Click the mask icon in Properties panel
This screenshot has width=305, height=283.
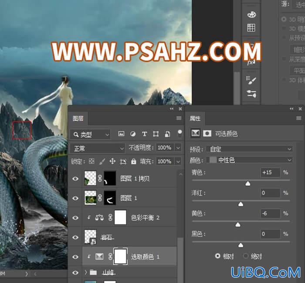pyautogui.click(x=207, y=134)
